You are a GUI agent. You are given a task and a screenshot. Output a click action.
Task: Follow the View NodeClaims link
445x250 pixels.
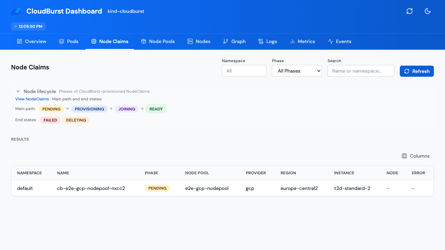point(32,99)
